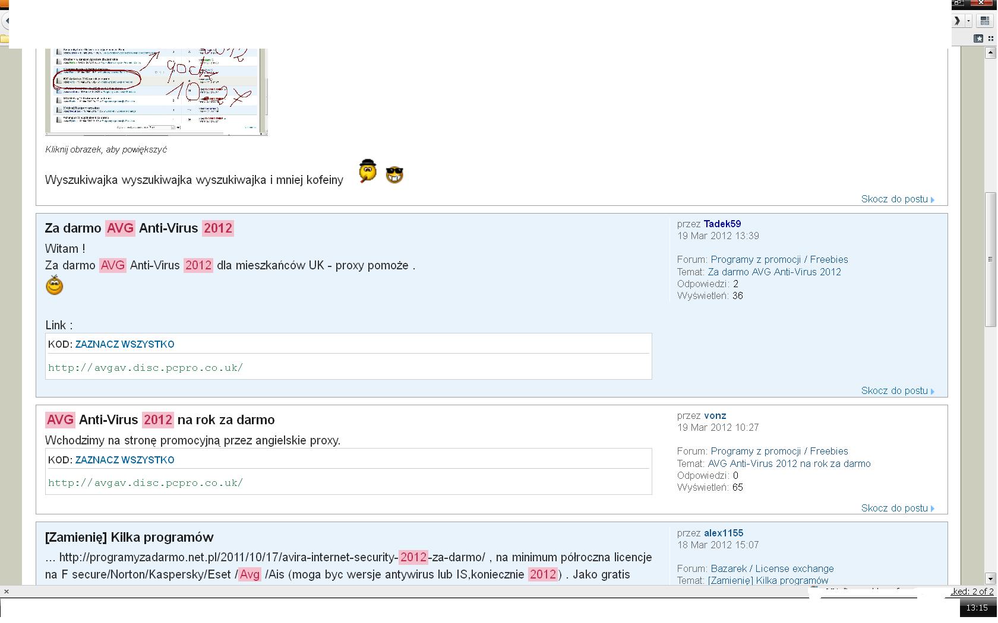Click Skocz do postu in vonz's result
The width and height of the screenshot is (998, 623).
898,508
